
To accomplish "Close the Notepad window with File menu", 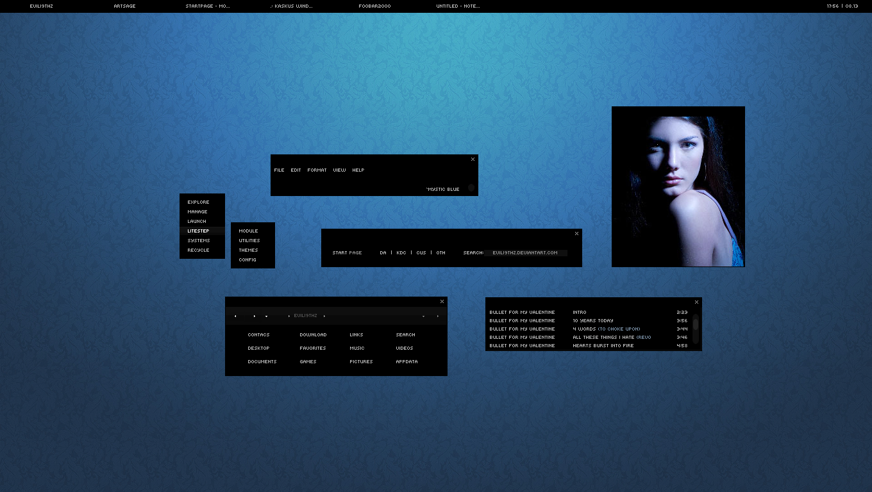I will (473, 159).
